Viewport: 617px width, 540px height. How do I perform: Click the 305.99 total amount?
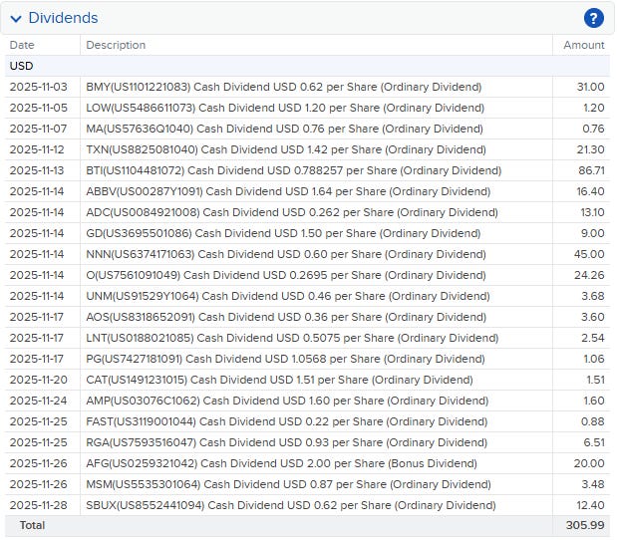[x=585, y=525]
